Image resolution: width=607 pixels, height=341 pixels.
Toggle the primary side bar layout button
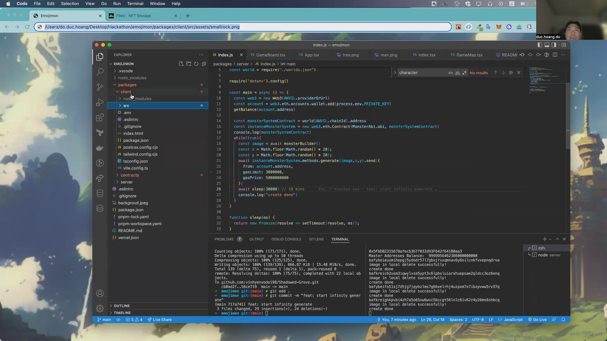tap(540, 45)
